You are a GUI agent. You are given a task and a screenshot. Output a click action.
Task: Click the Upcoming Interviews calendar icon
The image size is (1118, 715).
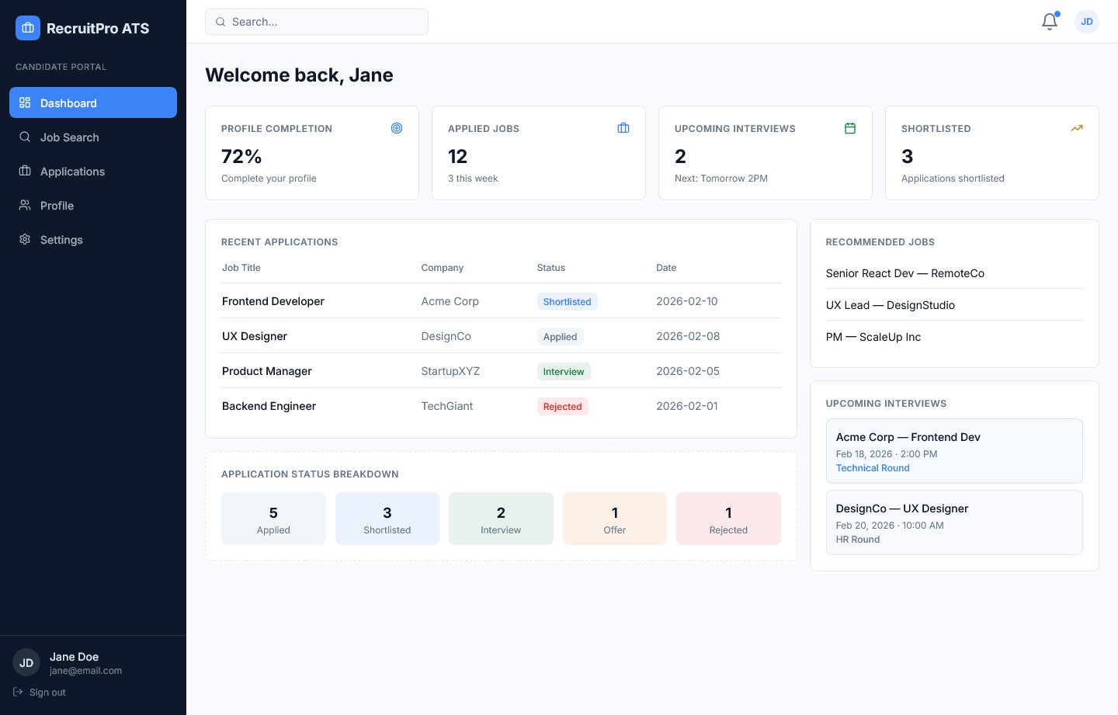click(x=850, y=128)
